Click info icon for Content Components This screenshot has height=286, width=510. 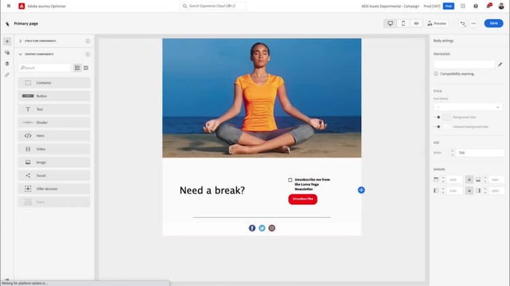click(88, 54)
